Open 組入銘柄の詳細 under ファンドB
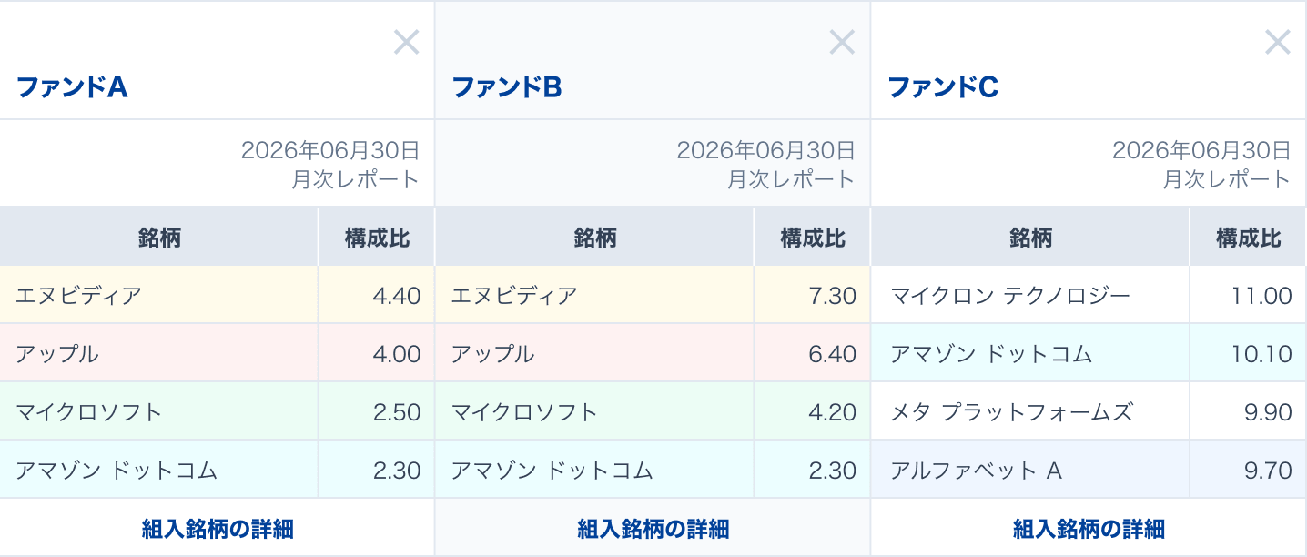The image size is (1307, 557). (653, 529)
